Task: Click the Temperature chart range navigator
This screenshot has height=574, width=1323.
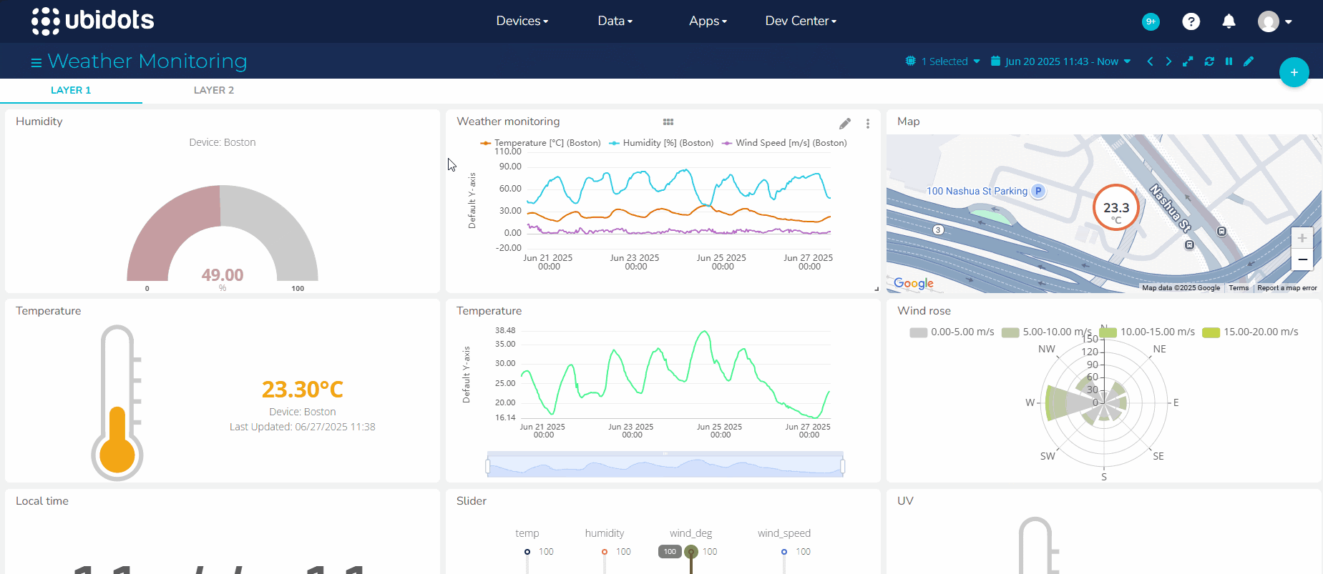Action: pos(665,465)
